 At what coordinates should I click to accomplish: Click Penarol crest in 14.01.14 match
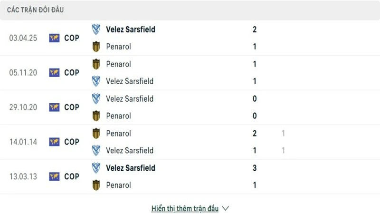pos(96,134)
